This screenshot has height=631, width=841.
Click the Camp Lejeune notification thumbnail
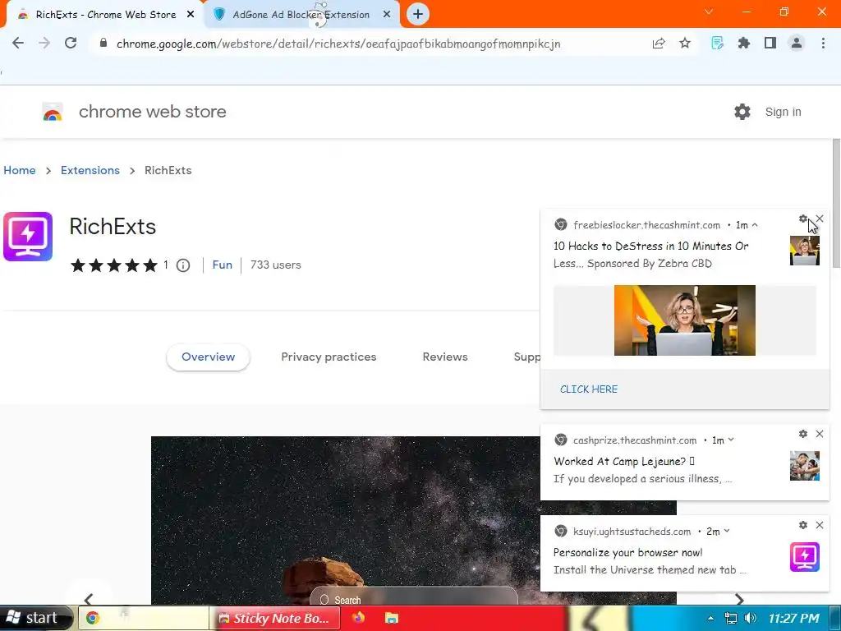[805, 466]
